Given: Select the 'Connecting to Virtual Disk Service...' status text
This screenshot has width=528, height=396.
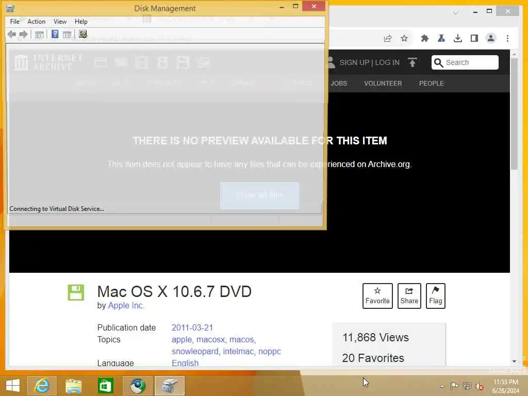Looking at the screenshot, I should [57, 209].
